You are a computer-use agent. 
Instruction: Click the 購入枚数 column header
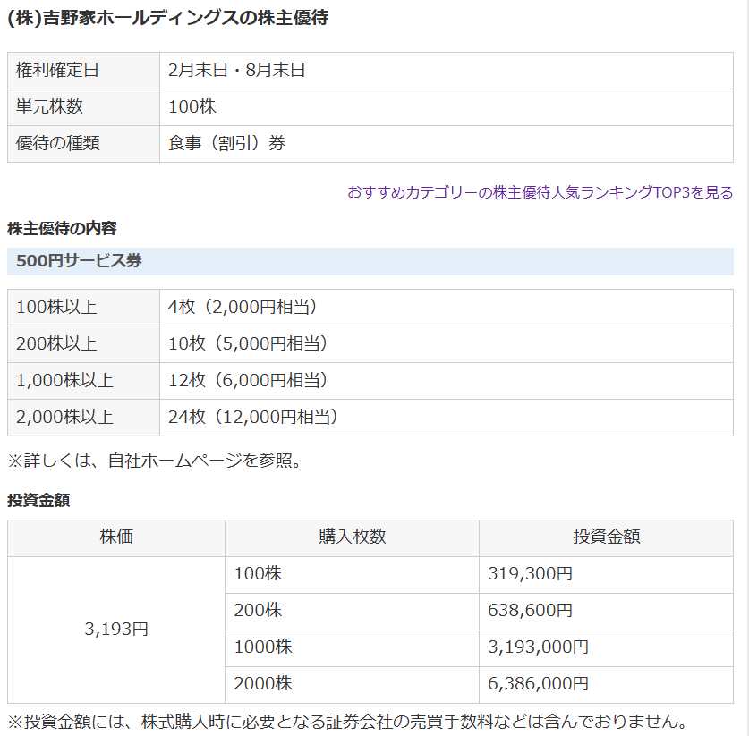pyautogui.click(x=352, y=538)
